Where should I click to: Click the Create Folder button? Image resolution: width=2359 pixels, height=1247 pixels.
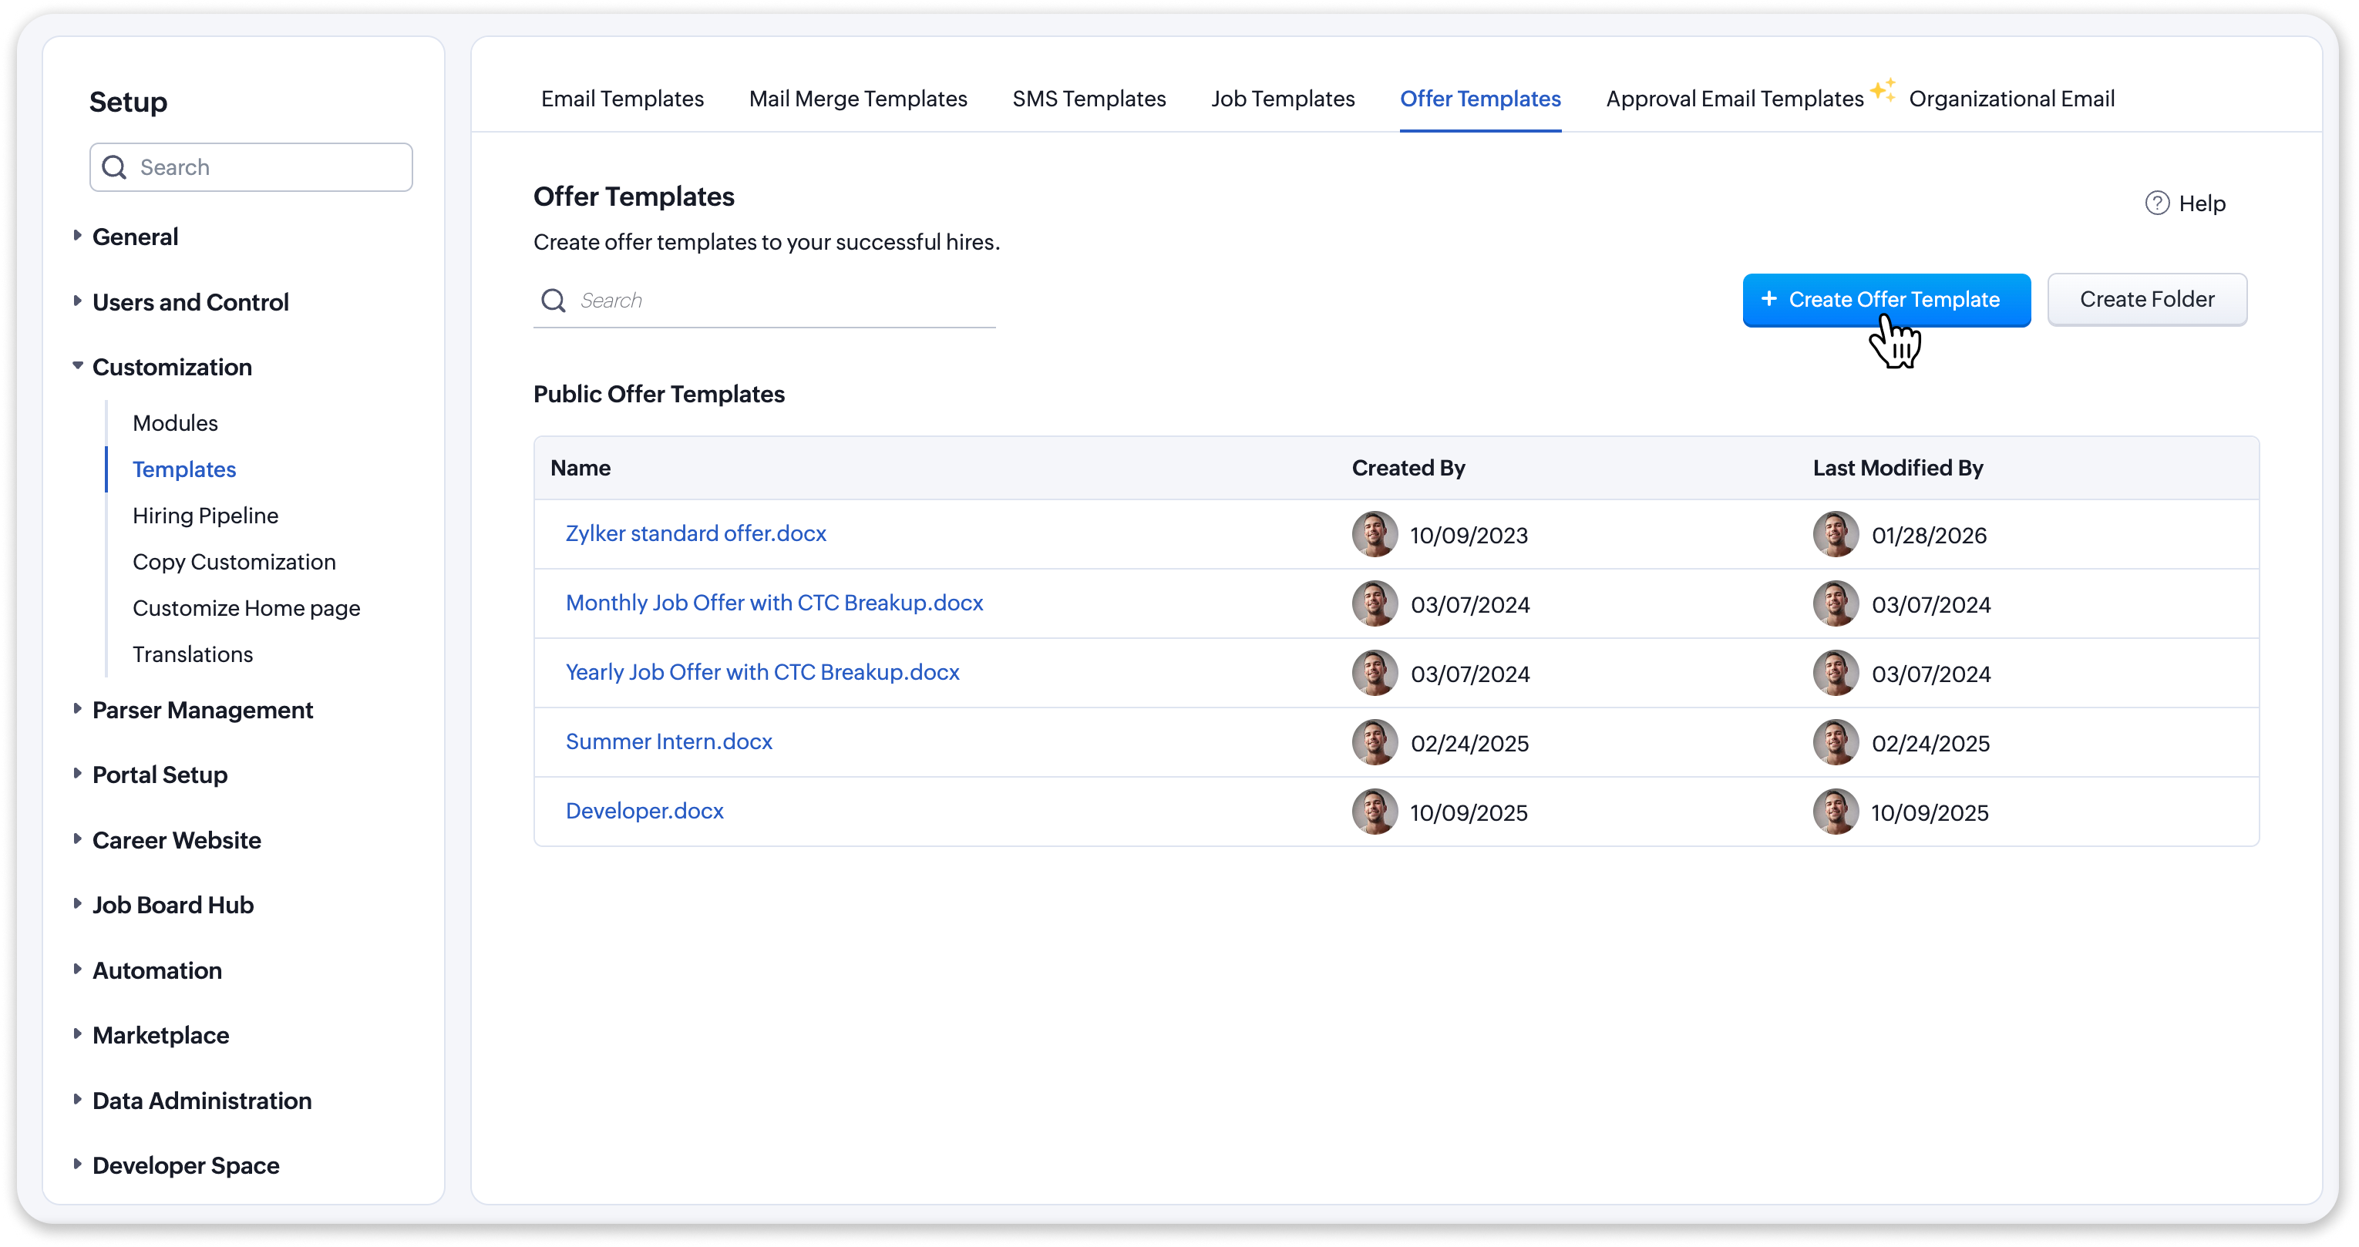tap(2146, 299)
